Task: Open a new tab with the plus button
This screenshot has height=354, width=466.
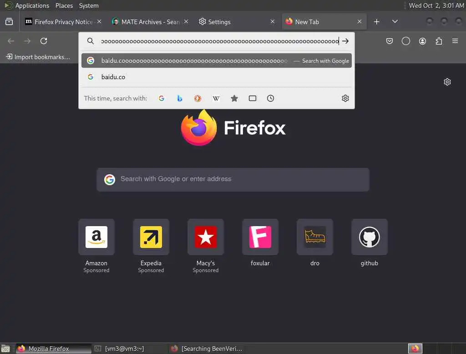Action: (376, 22)
